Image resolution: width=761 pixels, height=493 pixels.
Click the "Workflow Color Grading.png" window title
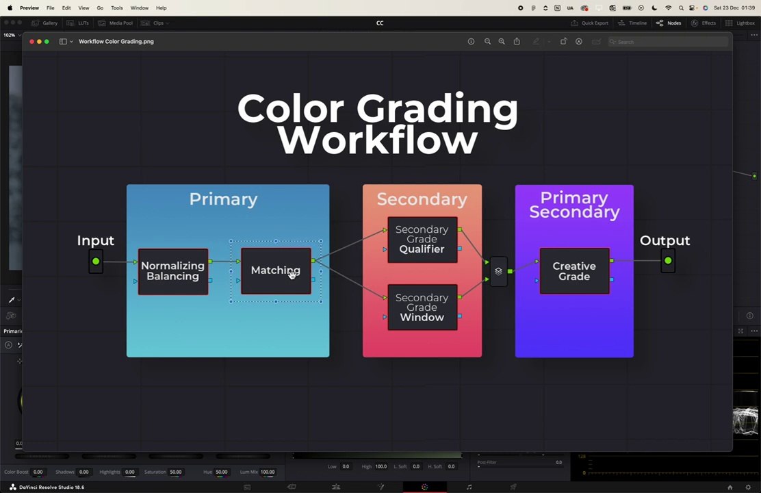coord(116,42)
